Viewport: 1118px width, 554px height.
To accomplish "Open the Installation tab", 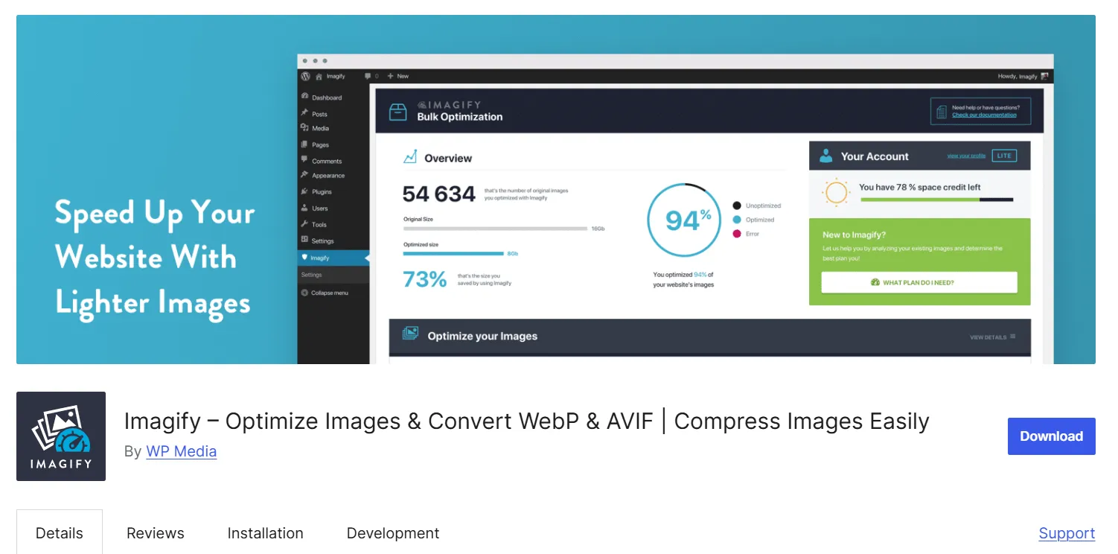I will (x=266, y=533).
